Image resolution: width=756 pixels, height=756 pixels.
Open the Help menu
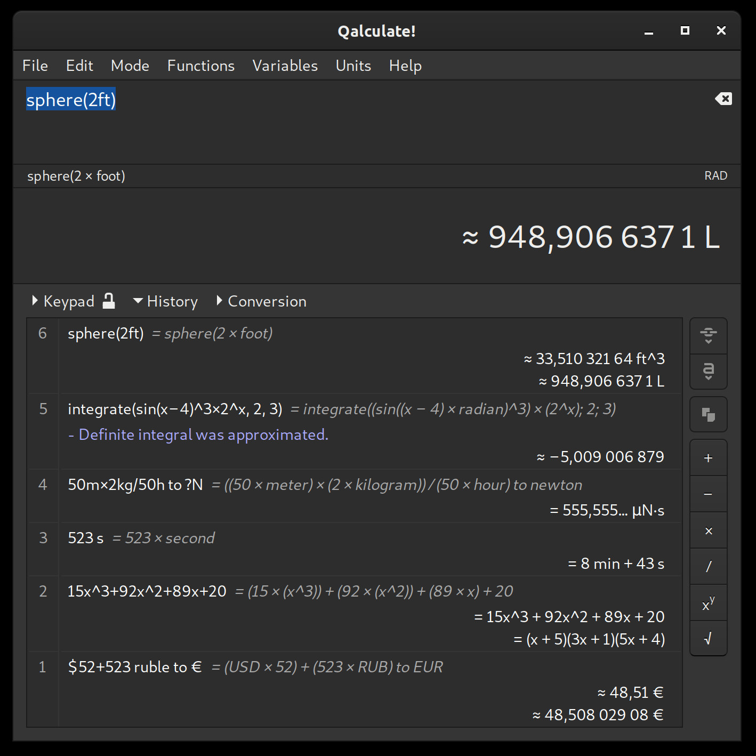point(405,66)
